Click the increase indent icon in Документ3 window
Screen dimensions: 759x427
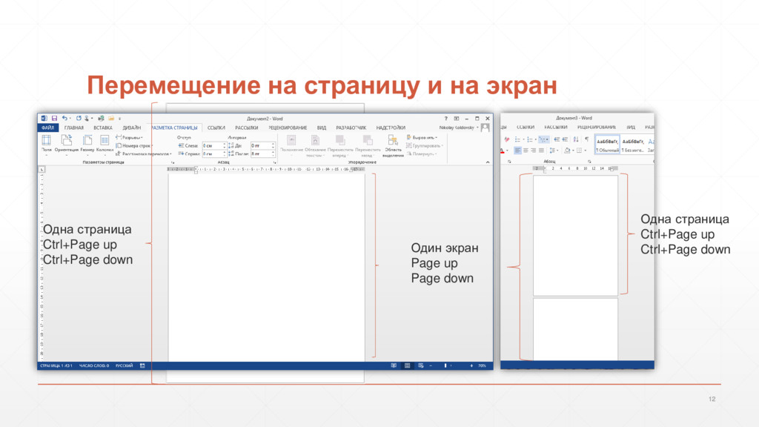pos(565,139)
